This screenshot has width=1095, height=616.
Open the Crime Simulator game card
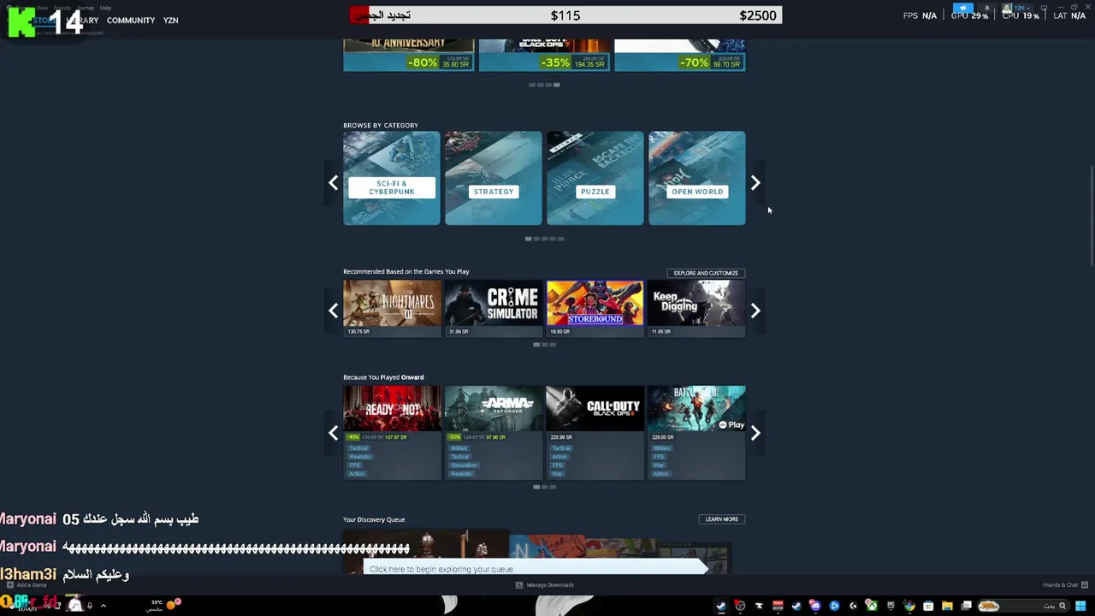coord(494,308)
